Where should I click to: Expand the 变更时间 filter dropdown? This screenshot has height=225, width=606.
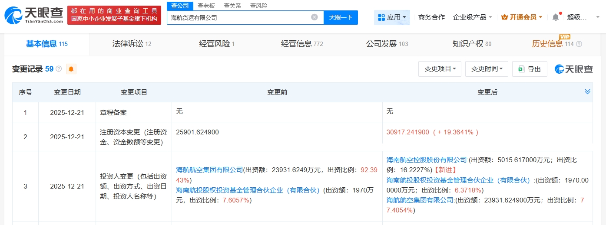tap(487, 69)
